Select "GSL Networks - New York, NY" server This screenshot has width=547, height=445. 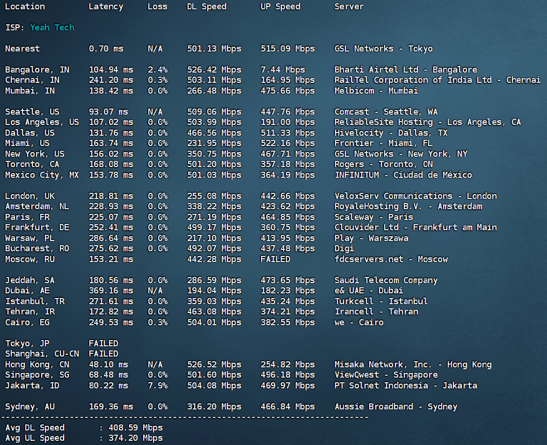[x=401, y=154]
